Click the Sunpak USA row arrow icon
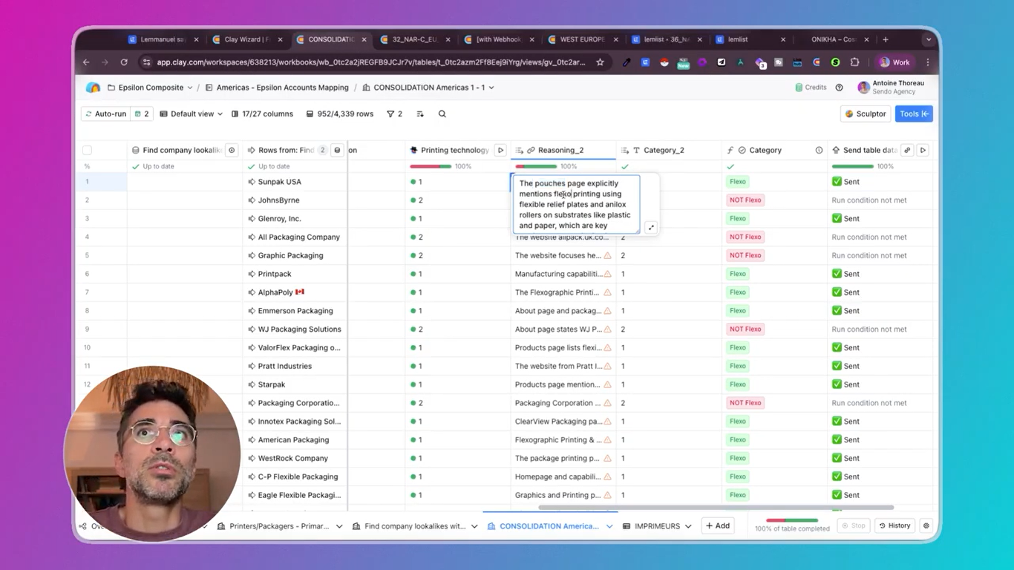Screen dimensions: 1014x570 click(252, 182)
